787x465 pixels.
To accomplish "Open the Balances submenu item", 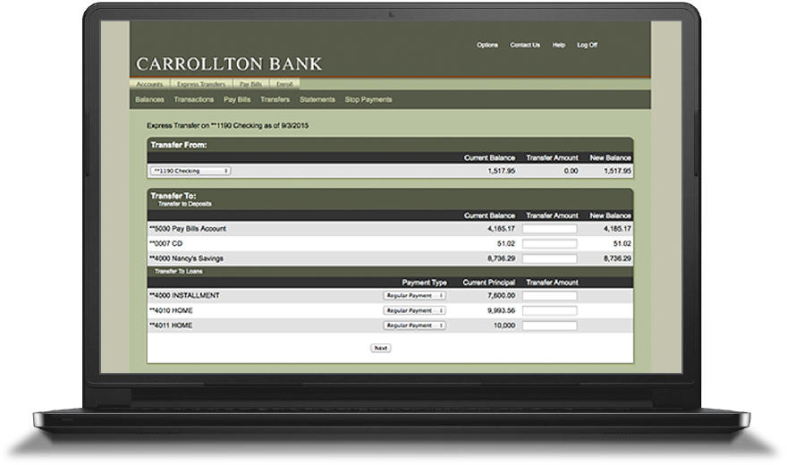I will coord(149,100).
